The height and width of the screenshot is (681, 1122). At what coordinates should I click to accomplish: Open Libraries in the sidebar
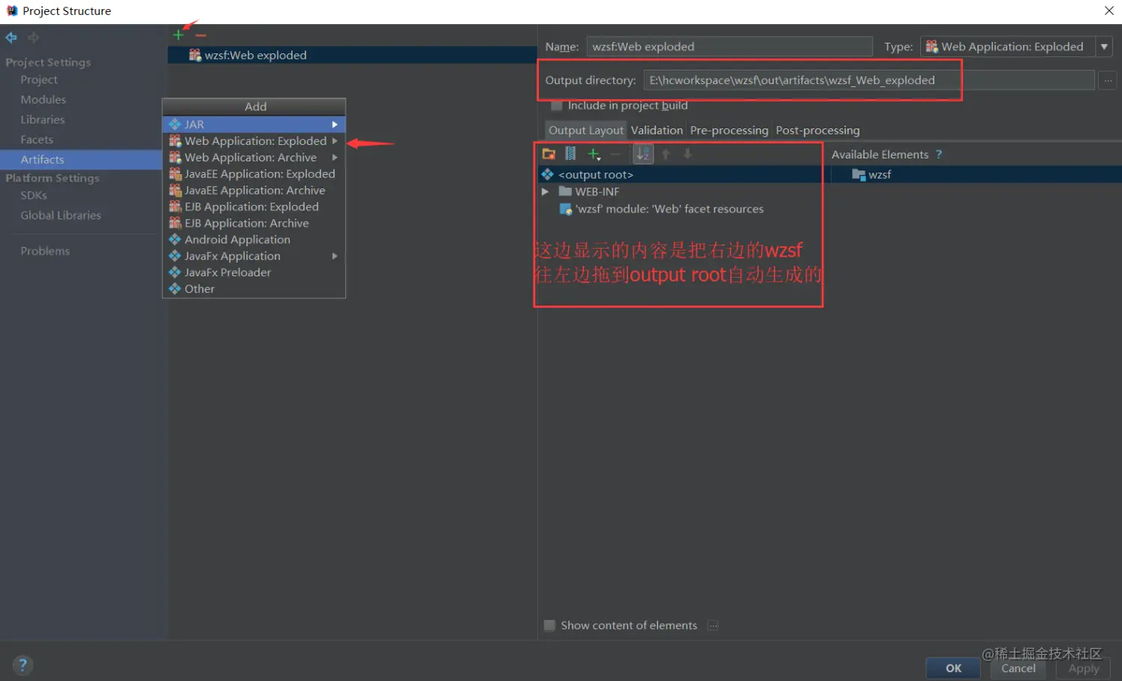[43, 119]
